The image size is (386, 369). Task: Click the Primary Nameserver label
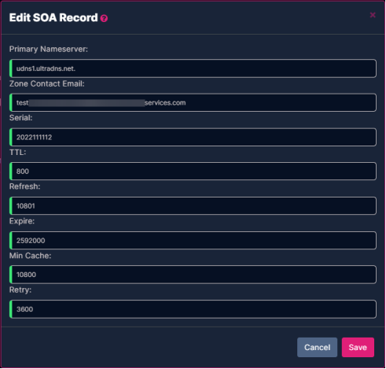pyautogui.click(x=49, y=49)
